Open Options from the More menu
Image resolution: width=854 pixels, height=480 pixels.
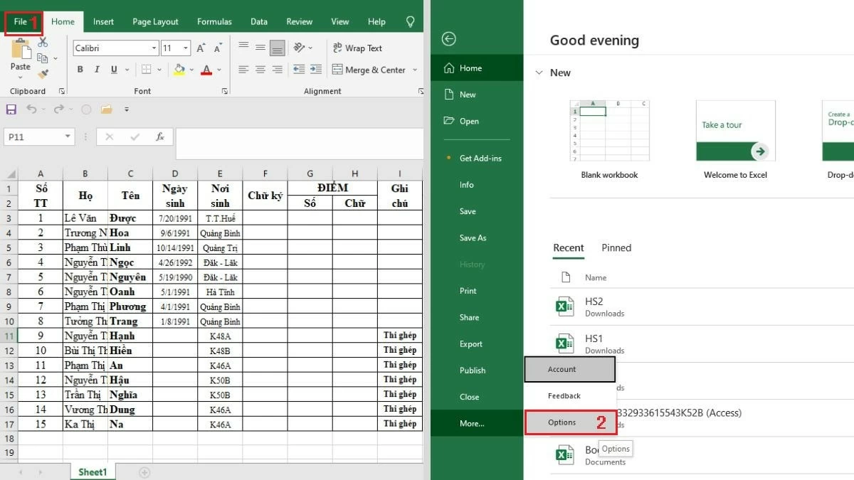tap(562, 422)
